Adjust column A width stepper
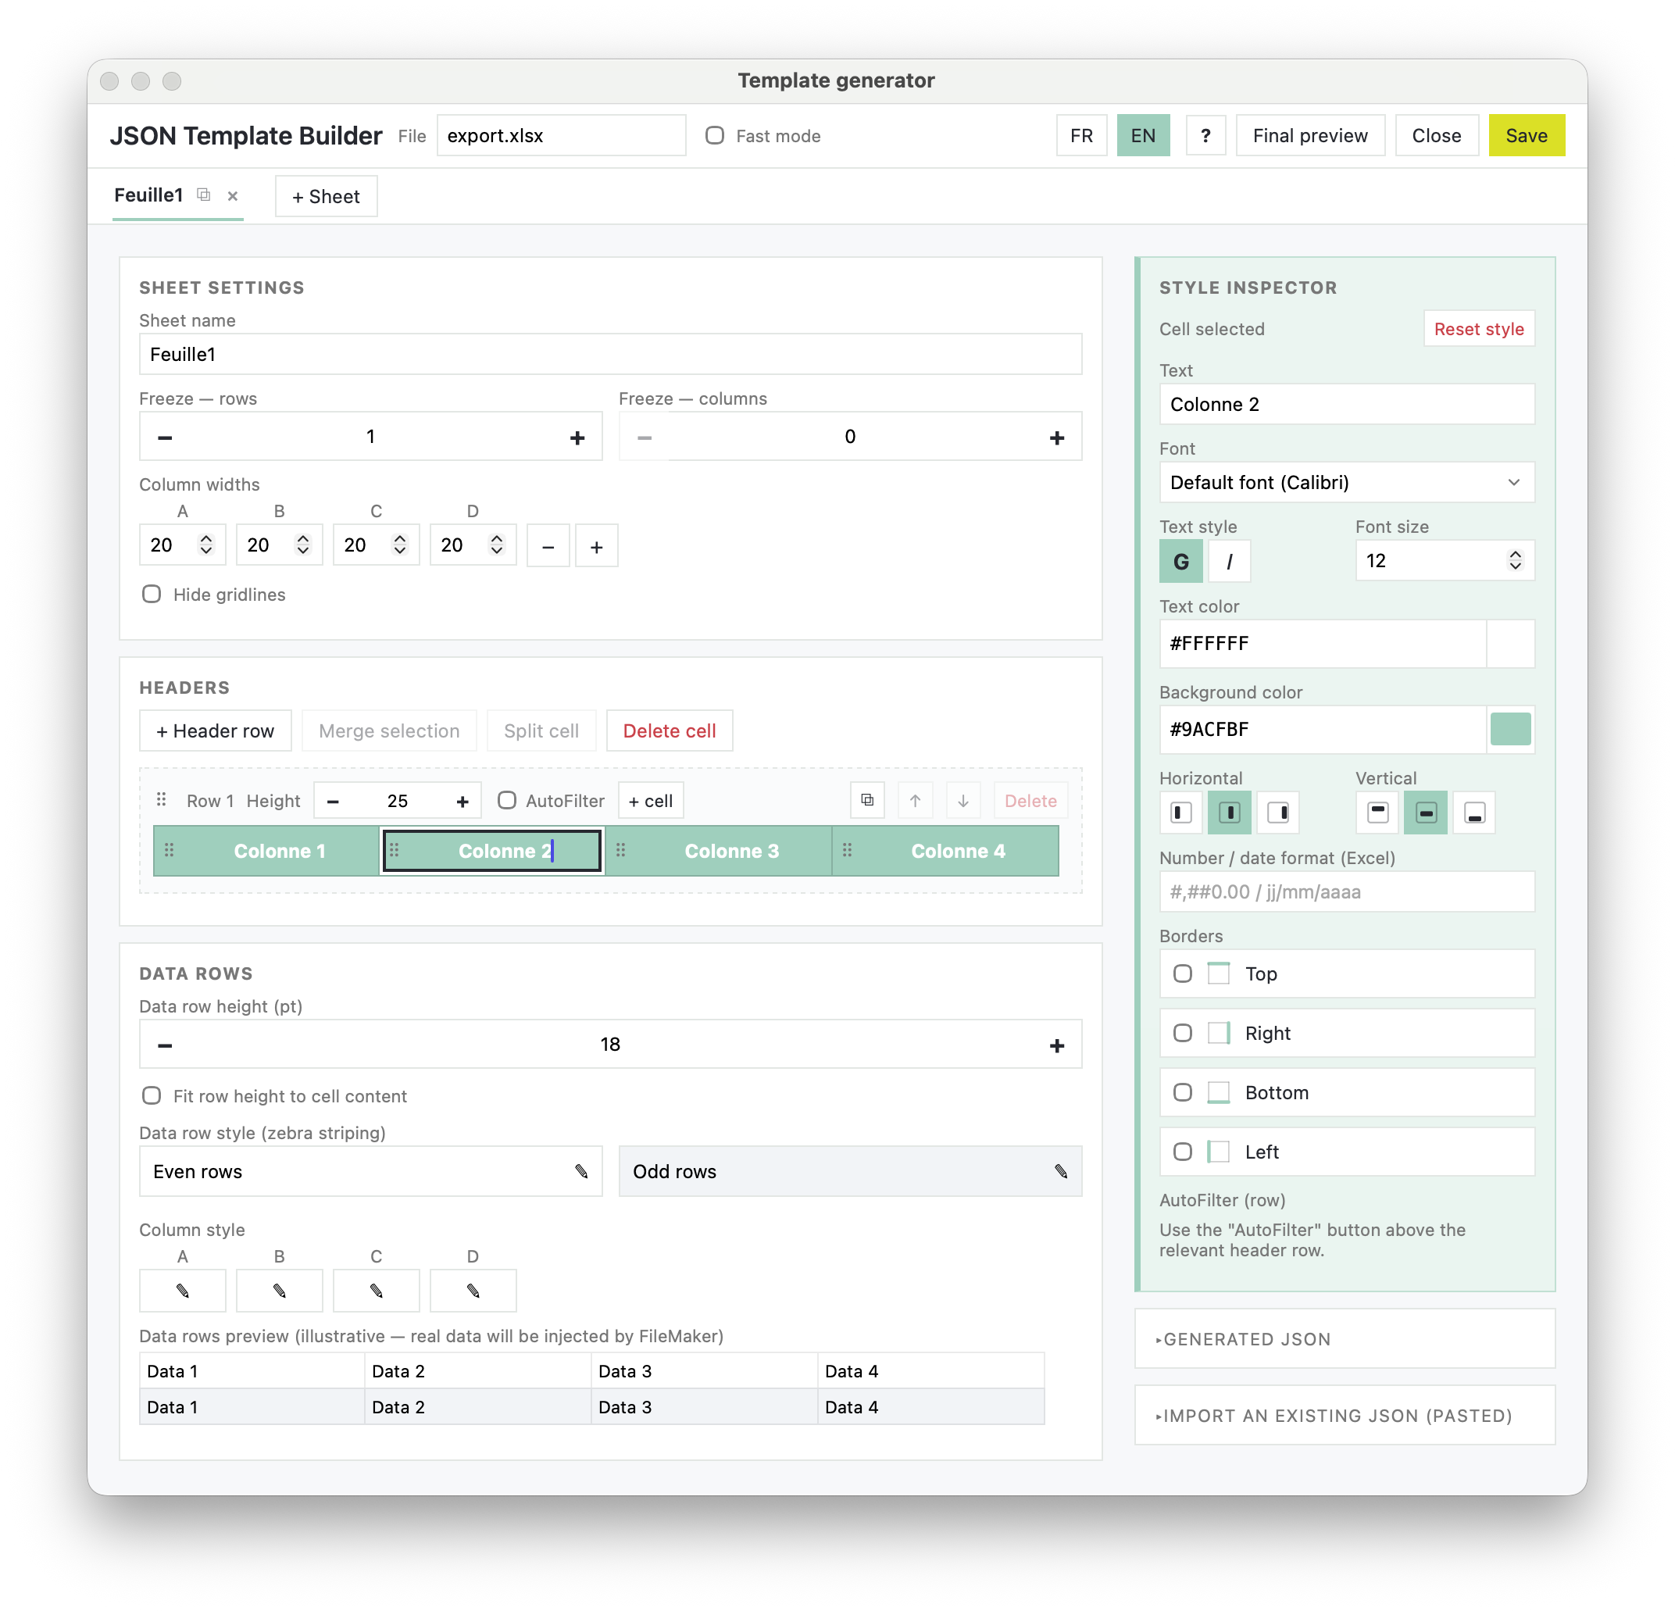Image resolution: width=1675 pixels, height=1611 pixels. coord(206,545)
